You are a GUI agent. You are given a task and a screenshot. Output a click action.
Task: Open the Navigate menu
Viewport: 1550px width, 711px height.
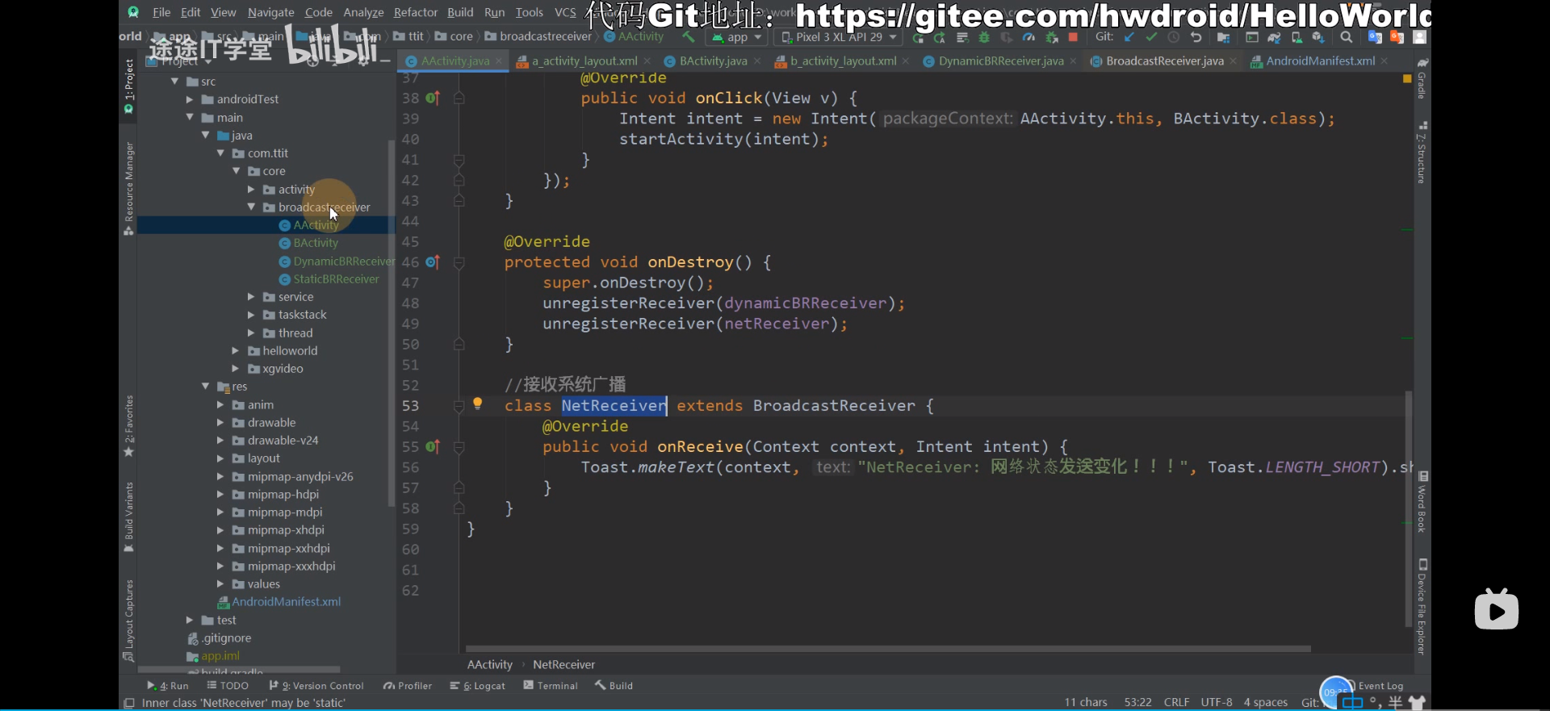coord(271,12)
